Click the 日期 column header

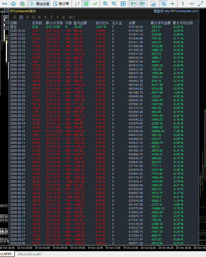pyautogui.click(x=14, y=23)
